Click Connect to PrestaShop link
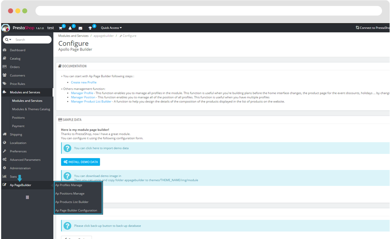 [x=372, y=28]
